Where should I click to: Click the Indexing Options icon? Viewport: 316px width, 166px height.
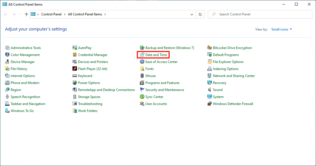pos(210,69)
